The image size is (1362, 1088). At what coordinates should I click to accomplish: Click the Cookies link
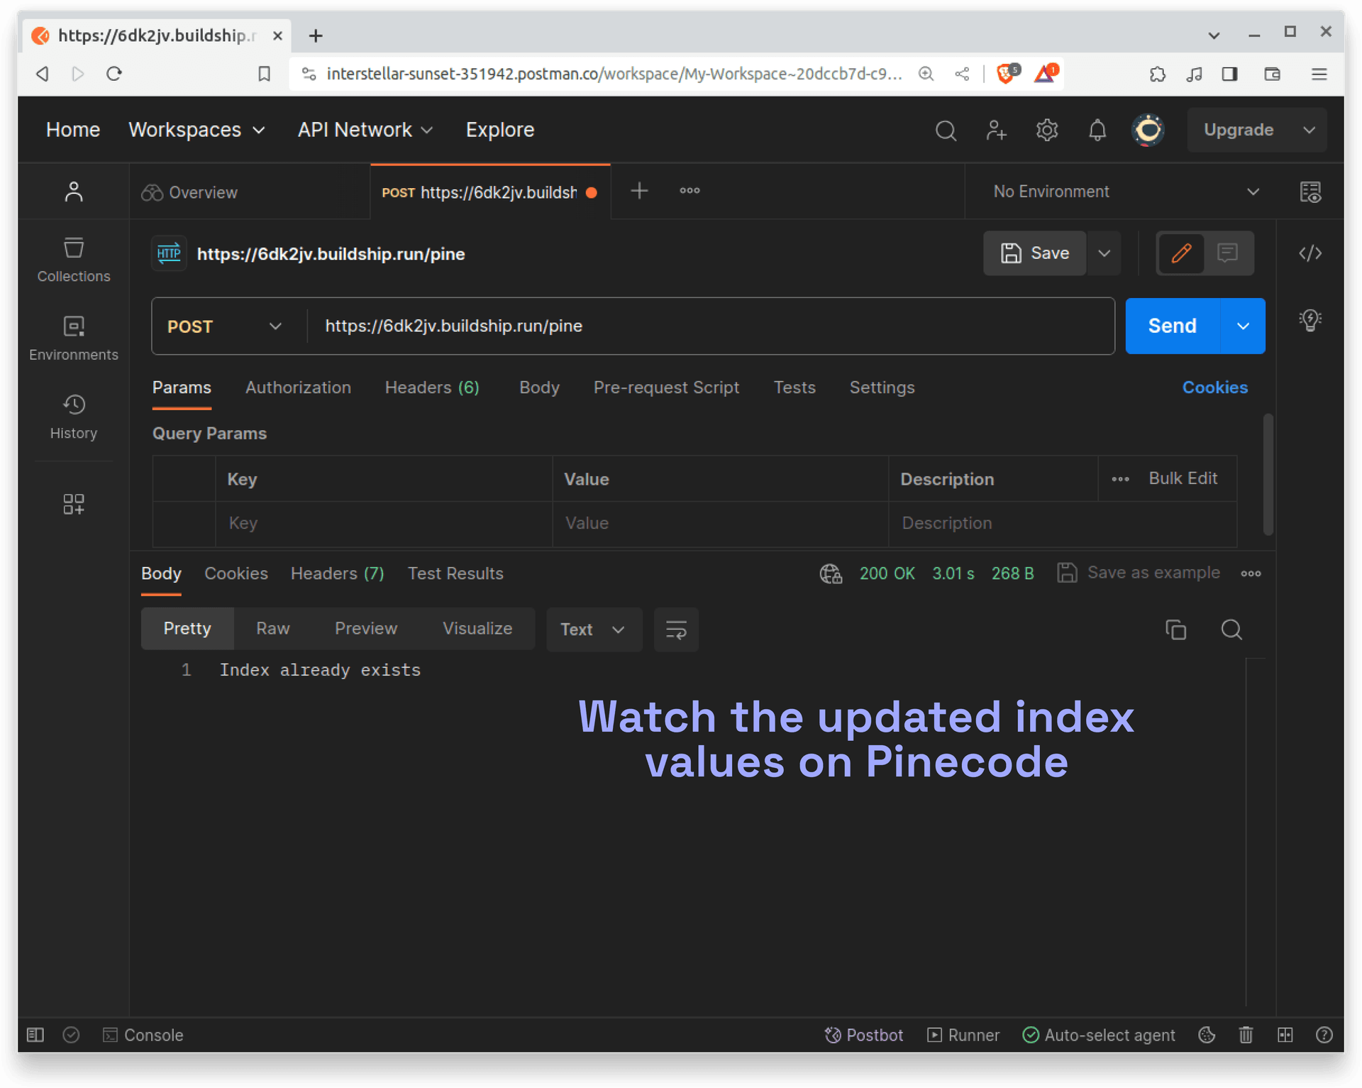point(1214,388)
